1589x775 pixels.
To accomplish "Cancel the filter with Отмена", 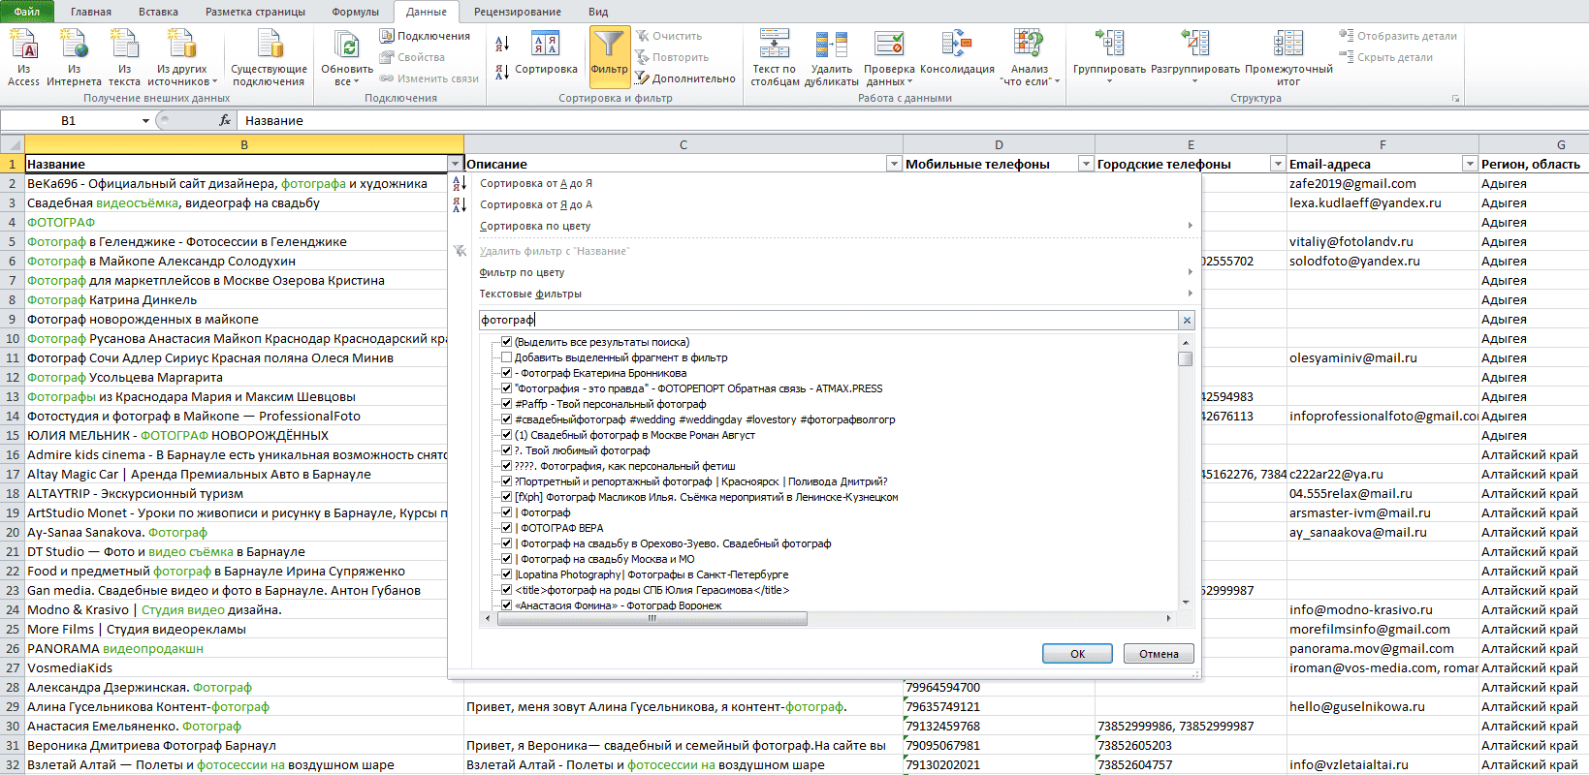I will pyautogui.click(x=1159, y=654).
